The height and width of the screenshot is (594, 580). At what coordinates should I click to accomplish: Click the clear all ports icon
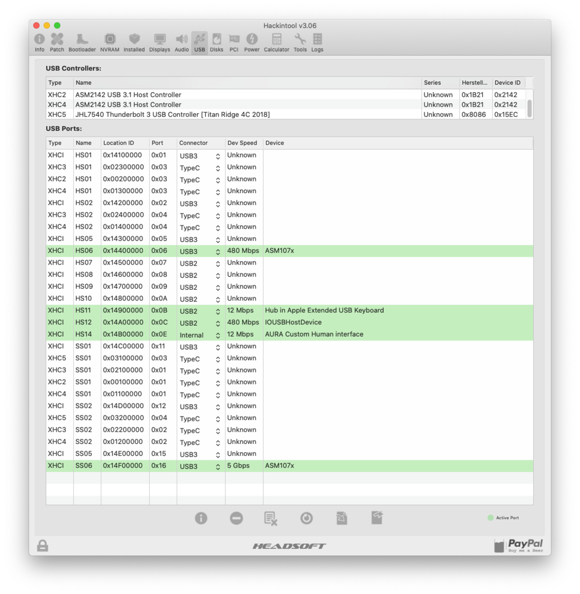point(271,518)
